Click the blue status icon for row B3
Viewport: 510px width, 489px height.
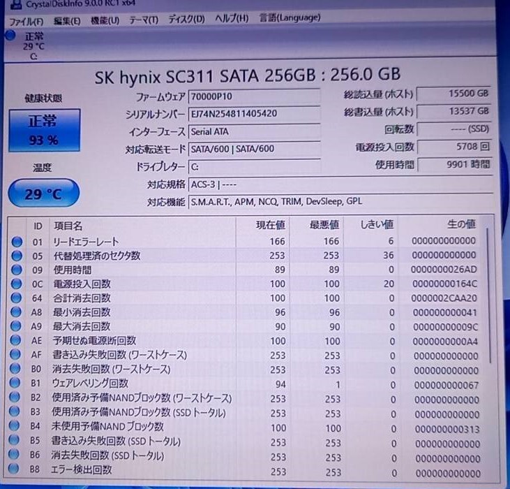15,411
